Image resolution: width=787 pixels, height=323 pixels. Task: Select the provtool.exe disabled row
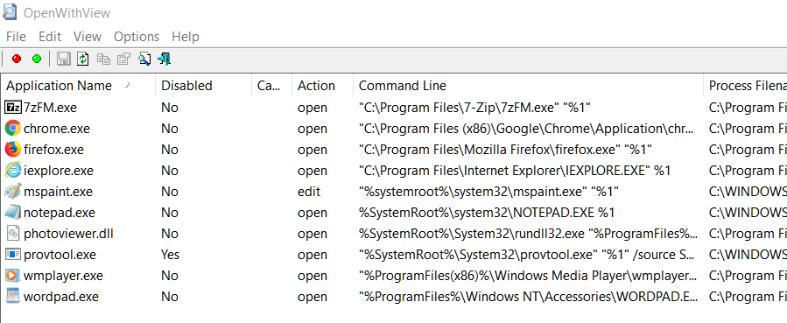(394, 255)
